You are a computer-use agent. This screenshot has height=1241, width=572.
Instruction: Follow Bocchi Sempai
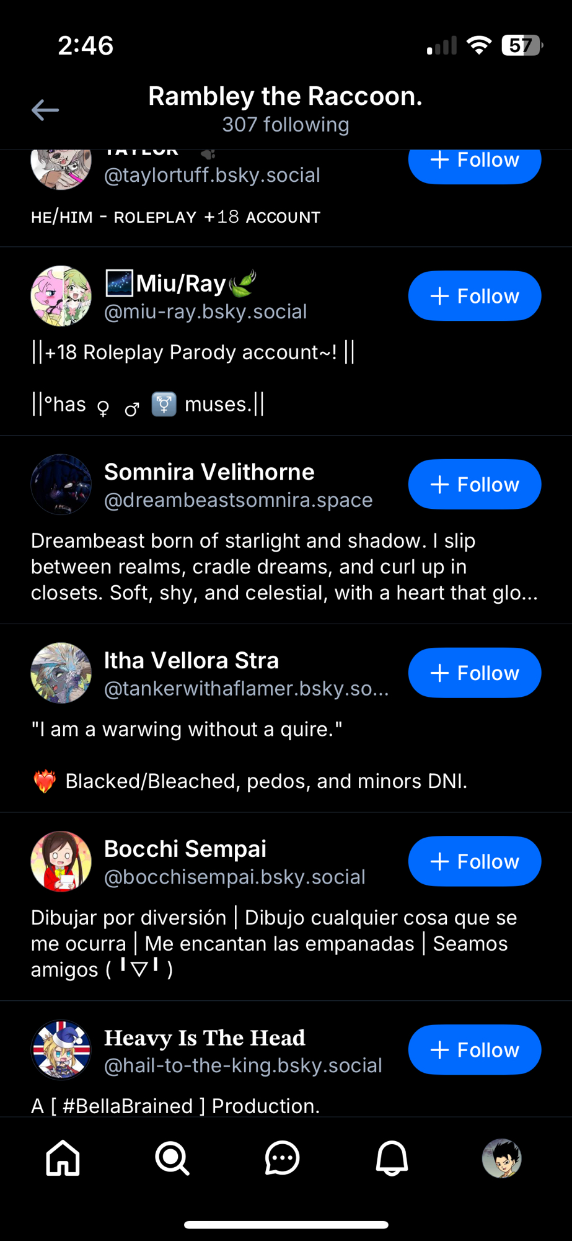pos(474,862)
